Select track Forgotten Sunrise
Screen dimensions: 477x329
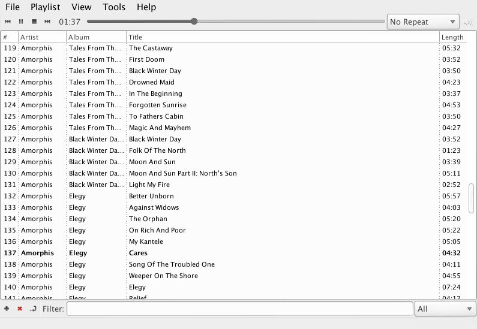[234, 105]
